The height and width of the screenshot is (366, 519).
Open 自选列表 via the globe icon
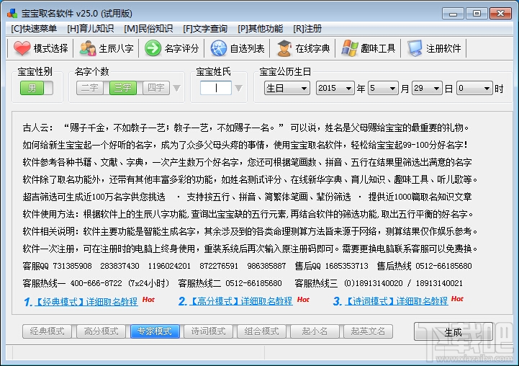click(218, 48)
